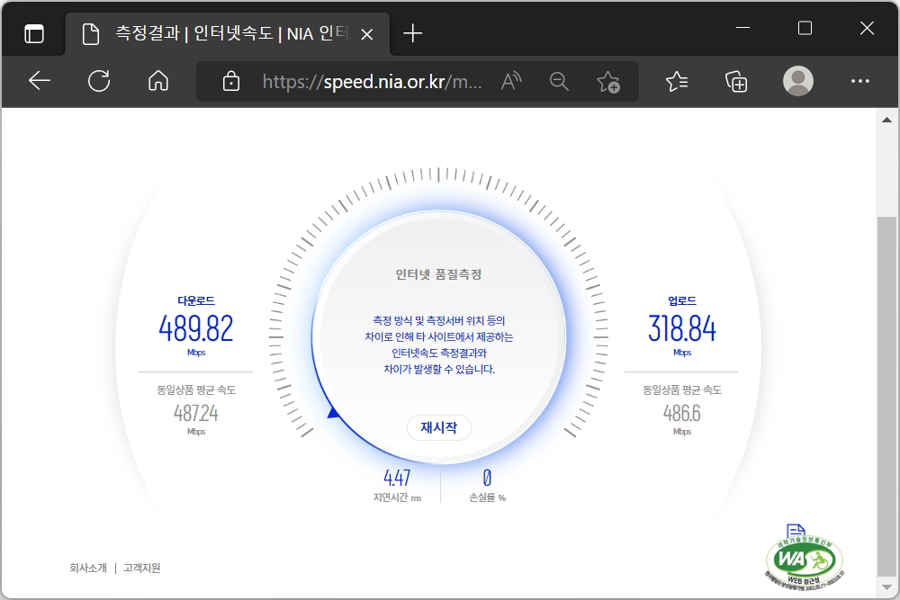
Task: View site information lock icon
Action: pos(230,82)
